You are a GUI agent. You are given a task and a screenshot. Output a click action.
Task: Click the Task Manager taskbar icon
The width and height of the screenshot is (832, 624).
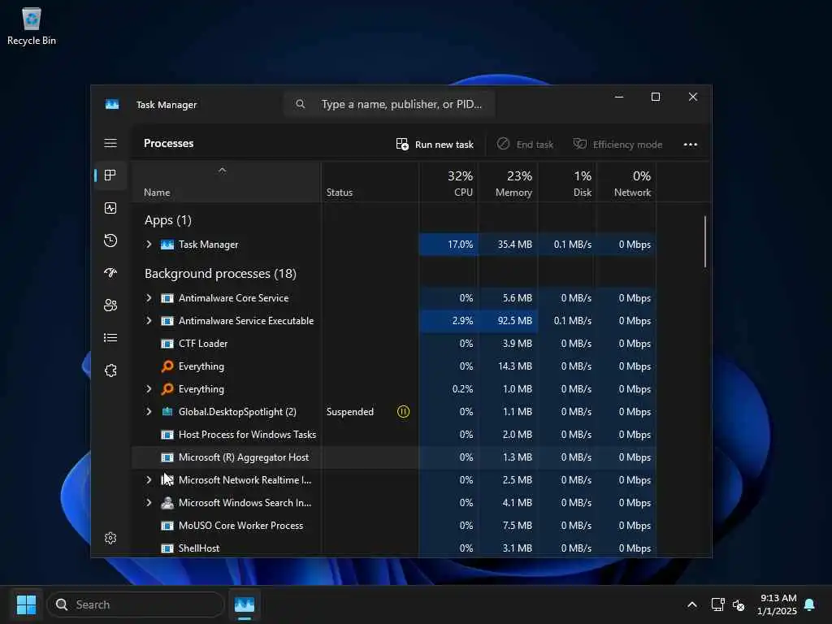click(245, 604)
